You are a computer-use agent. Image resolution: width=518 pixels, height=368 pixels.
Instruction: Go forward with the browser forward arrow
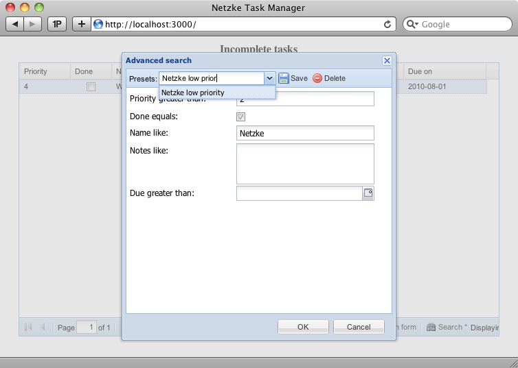[x=32, y=24]
